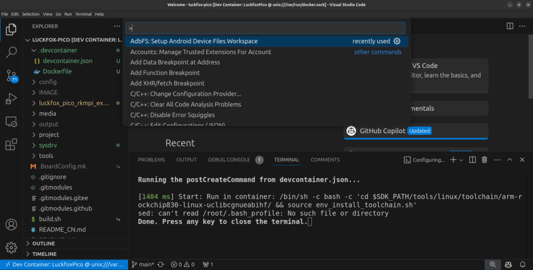Switch to the PROBLEMS tab
533x270 pixels.
tap(151, 160)
